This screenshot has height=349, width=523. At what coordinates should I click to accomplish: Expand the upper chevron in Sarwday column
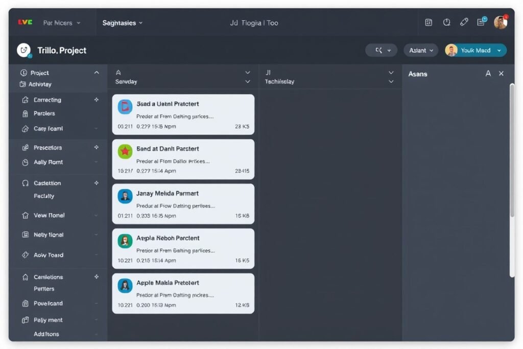[x=248, y=73]
